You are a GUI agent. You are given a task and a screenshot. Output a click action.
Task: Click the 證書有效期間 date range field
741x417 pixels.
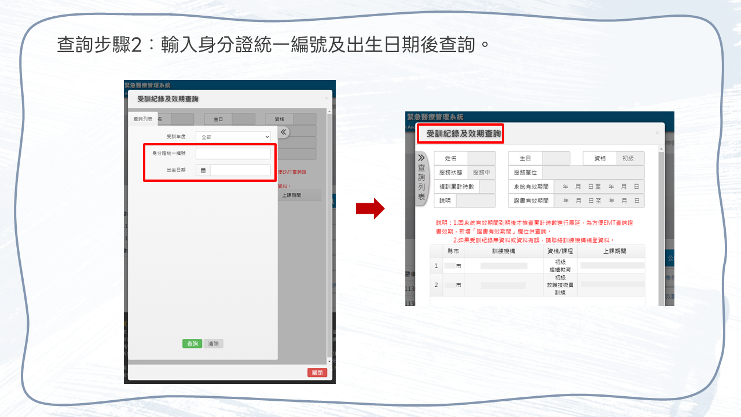pos(599,200)
